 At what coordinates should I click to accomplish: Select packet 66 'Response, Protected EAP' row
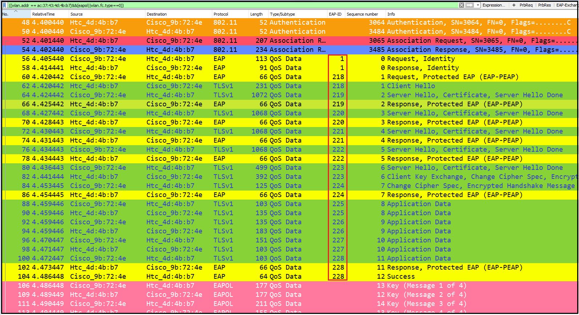click(x=289, y=104)
